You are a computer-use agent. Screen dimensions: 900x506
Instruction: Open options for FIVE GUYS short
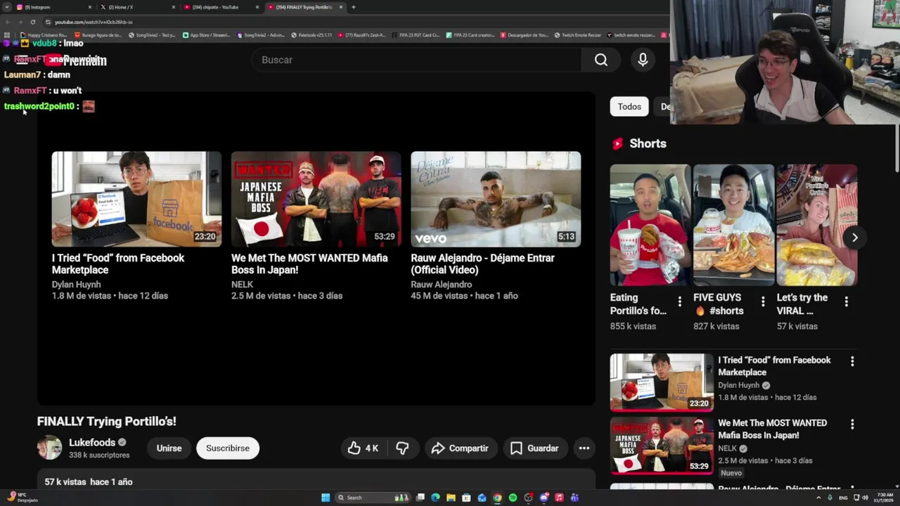click(763, 301)
